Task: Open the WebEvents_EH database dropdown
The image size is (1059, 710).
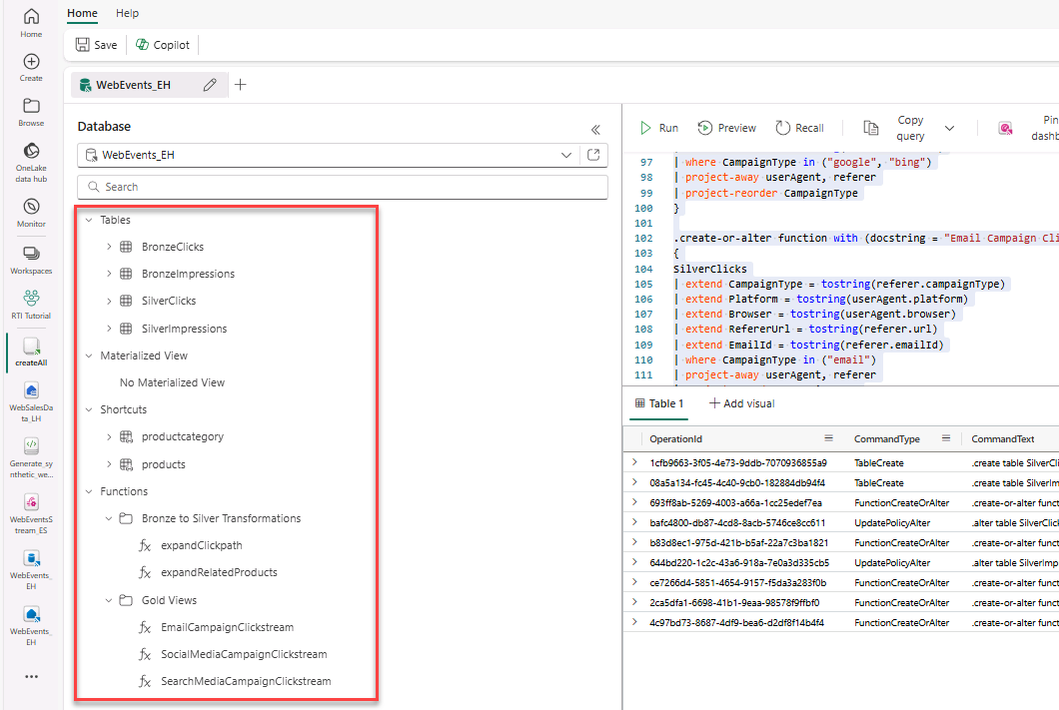Action: coord(566,155)
